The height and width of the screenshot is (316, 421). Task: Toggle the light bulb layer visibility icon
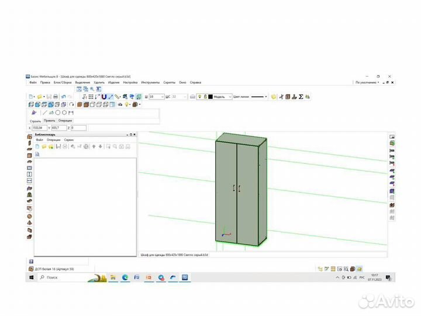199,97
